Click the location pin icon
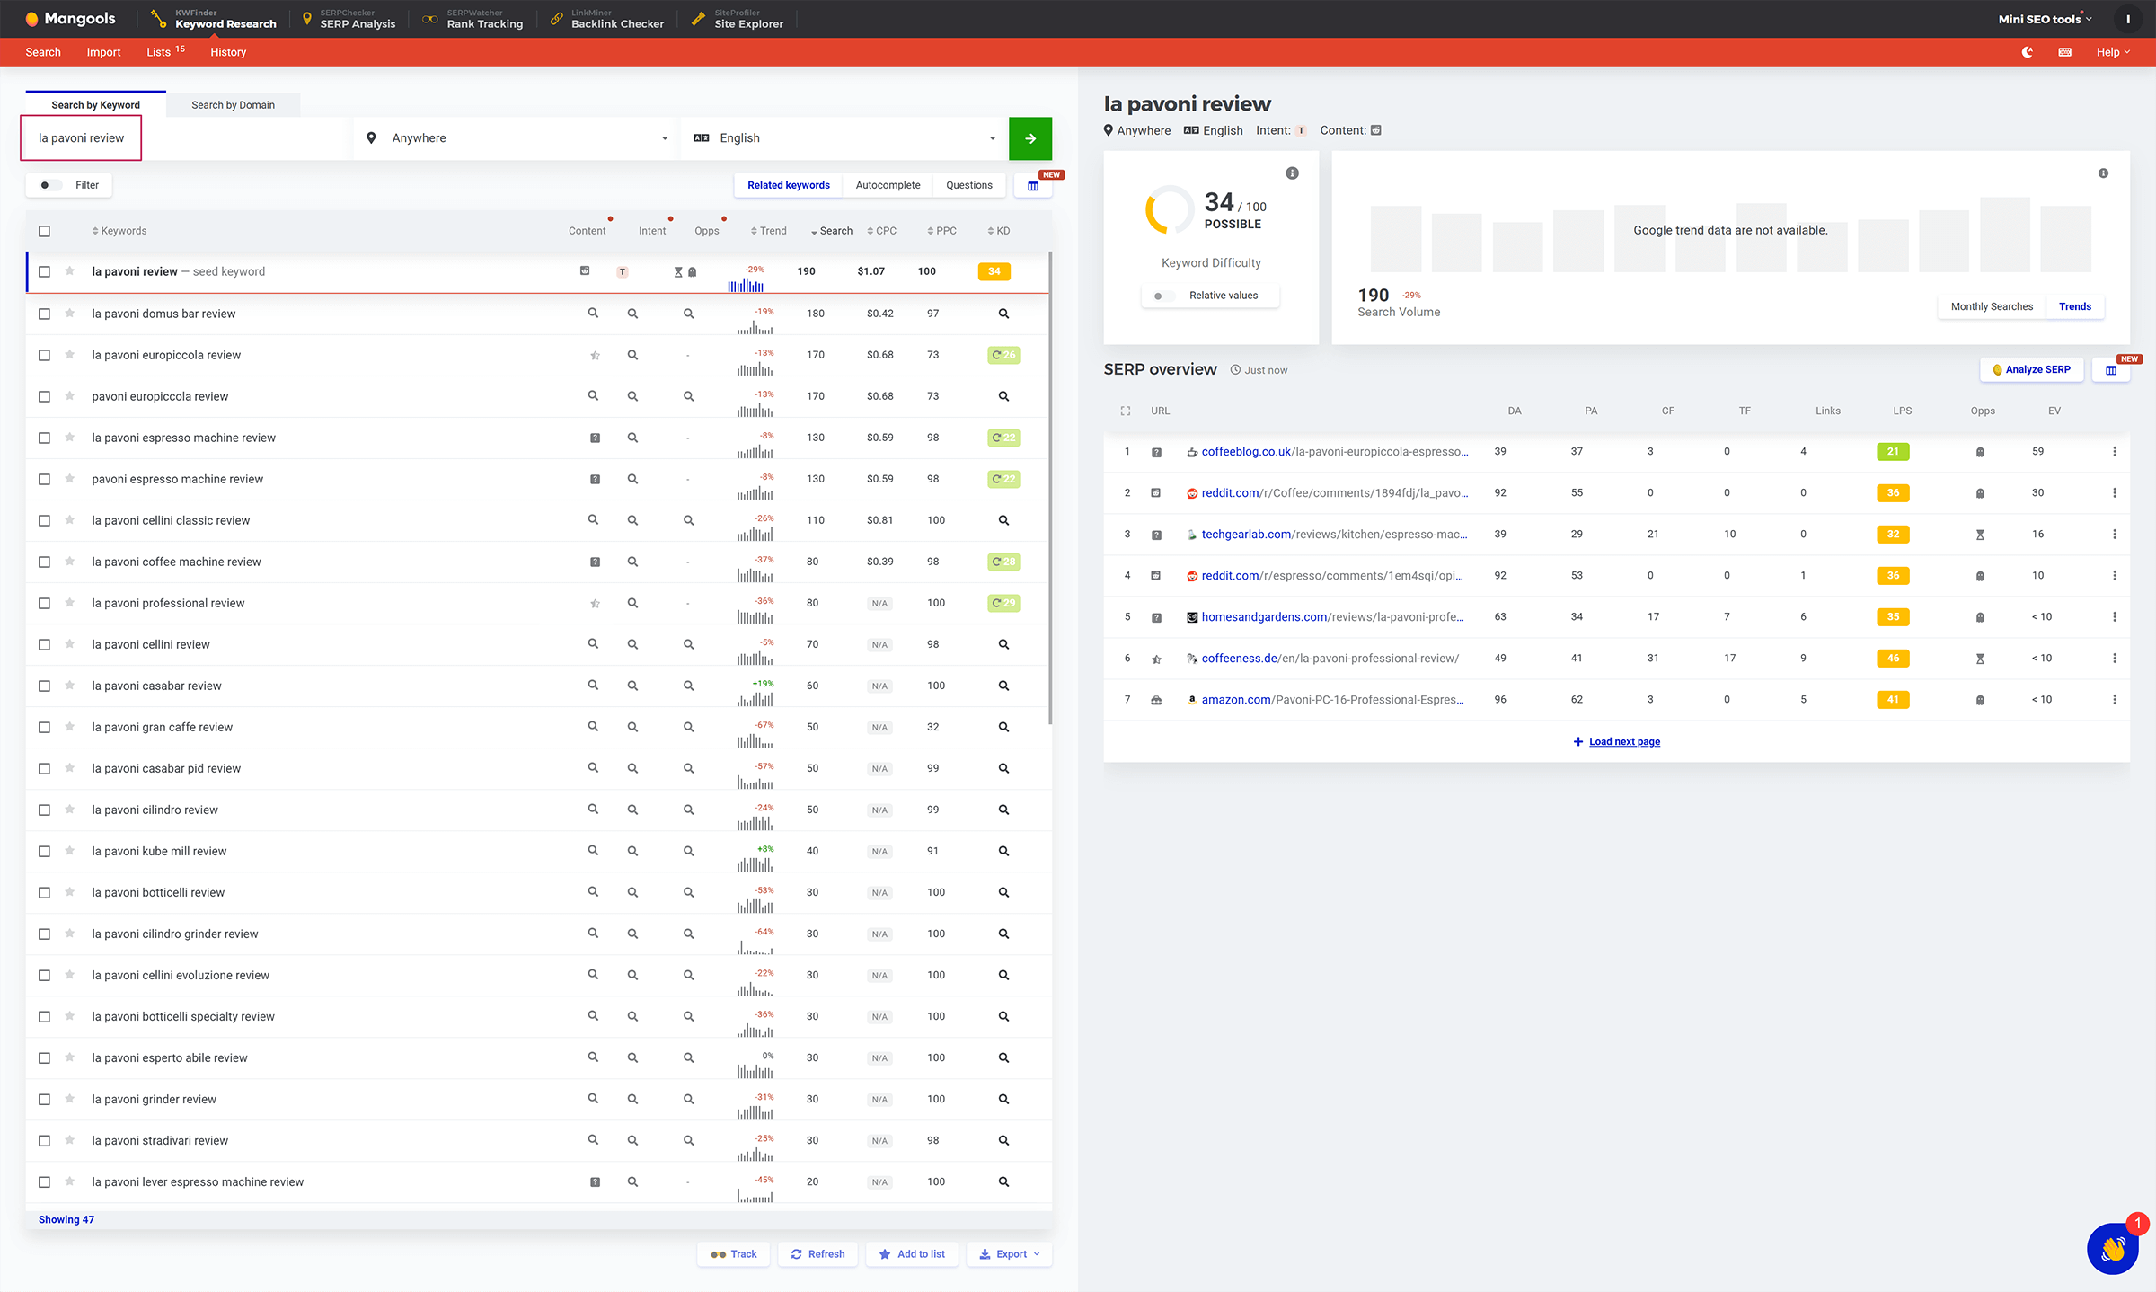 pyautogui.click(x=371, y=138)
